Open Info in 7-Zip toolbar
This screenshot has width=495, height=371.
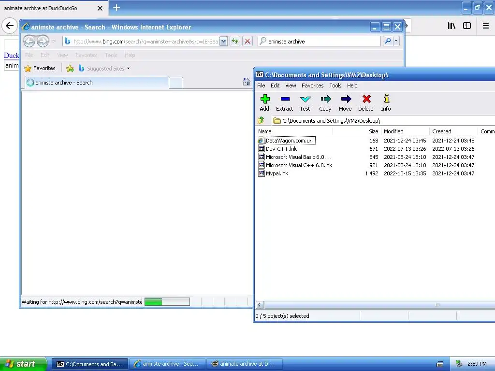point(386,103)
